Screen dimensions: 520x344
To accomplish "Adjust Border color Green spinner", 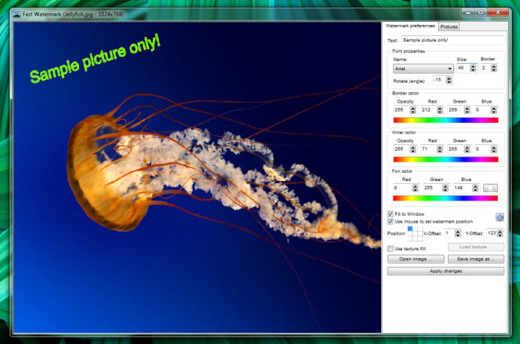I will (x=467, y=111).
